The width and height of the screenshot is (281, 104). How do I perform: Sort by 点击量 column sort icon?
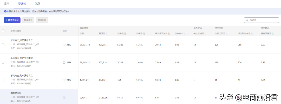125,34
